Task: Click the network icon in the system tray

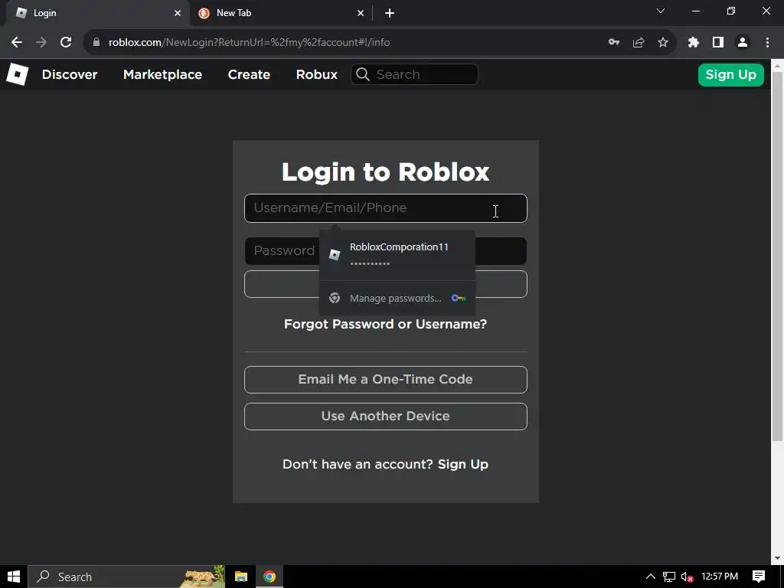Action: [x=669, y=577]
